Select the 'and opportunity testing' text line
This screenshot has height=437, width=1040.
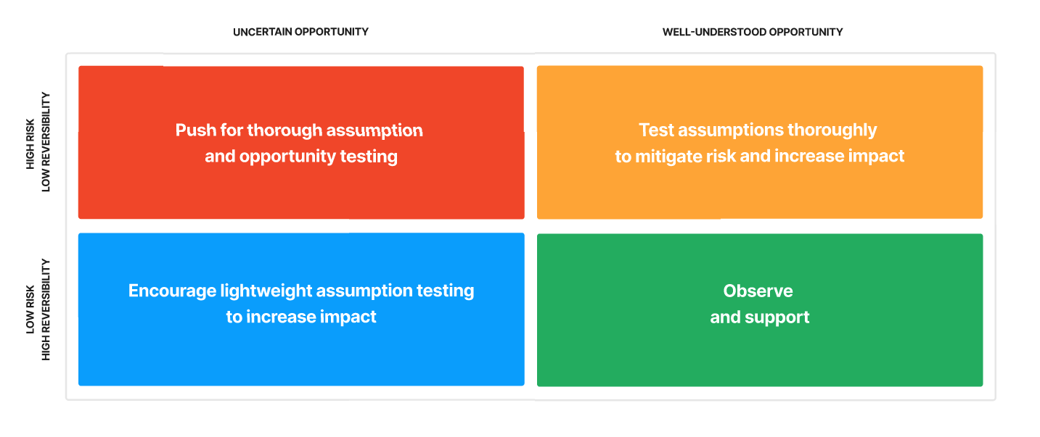point(300,157)
